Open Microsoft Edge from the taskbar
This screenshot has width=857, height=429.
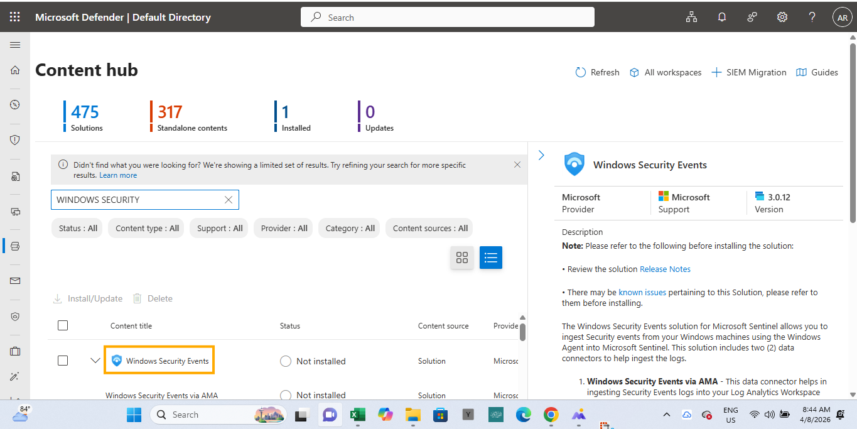pyautogui.click(x=523, y=415)
